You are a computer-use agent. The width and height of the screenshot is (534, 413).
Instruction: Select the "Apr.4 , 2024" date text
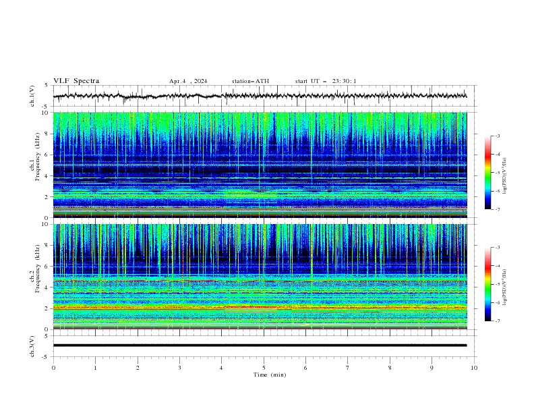pyautogui.click(x=188, y=81)
